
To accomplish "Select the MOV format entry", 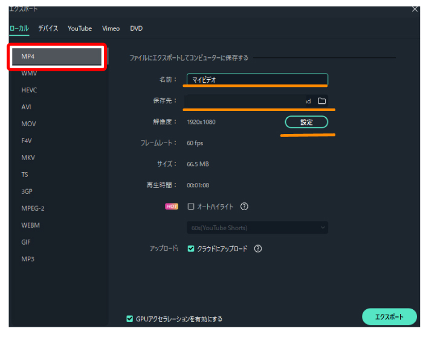I will pos(28,124).
